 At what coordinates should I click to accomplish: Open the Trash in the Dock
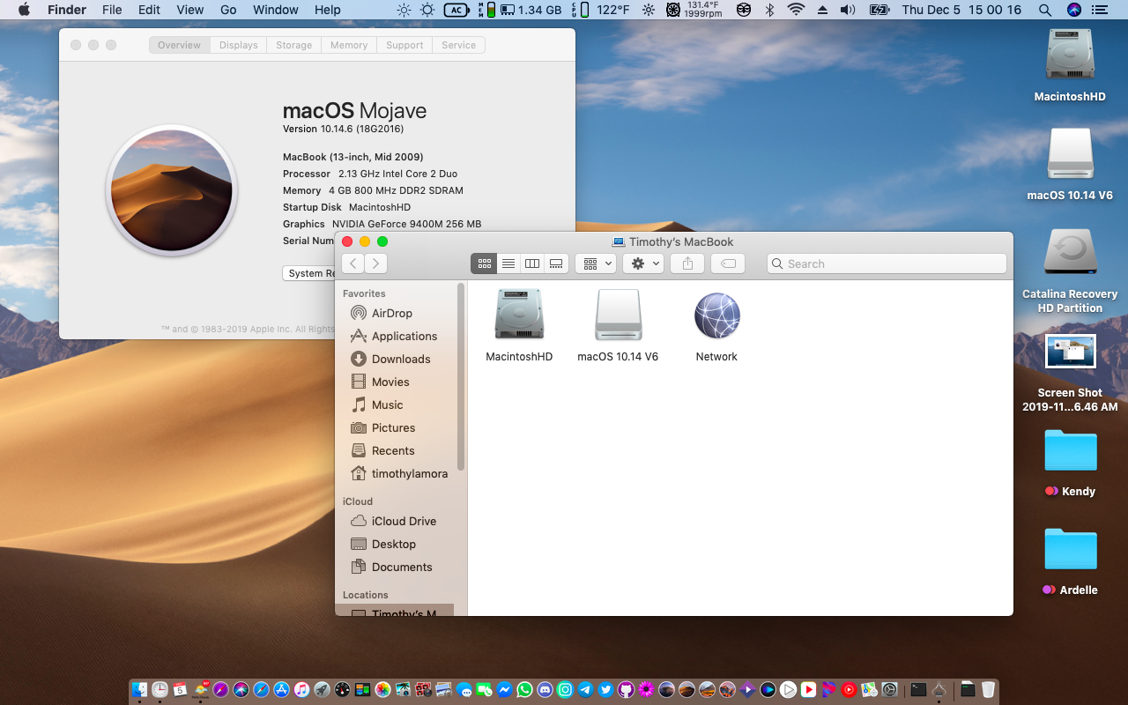click(988, 689)
